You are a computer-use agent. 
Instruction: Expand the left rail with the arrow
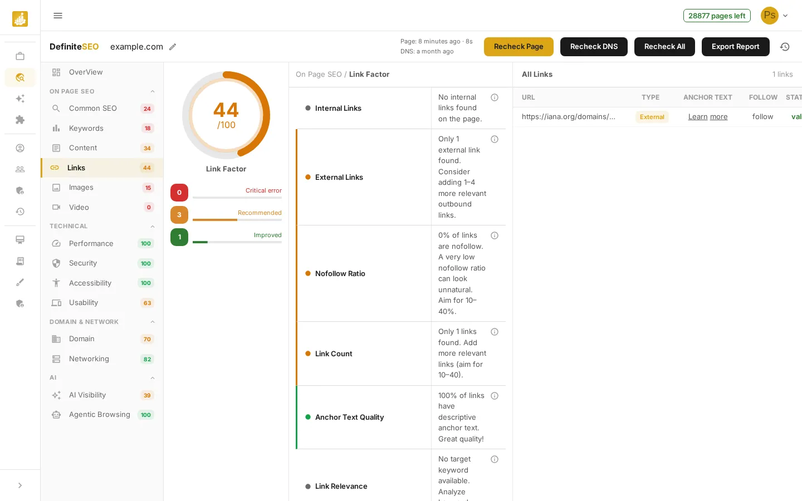(20, 485)
